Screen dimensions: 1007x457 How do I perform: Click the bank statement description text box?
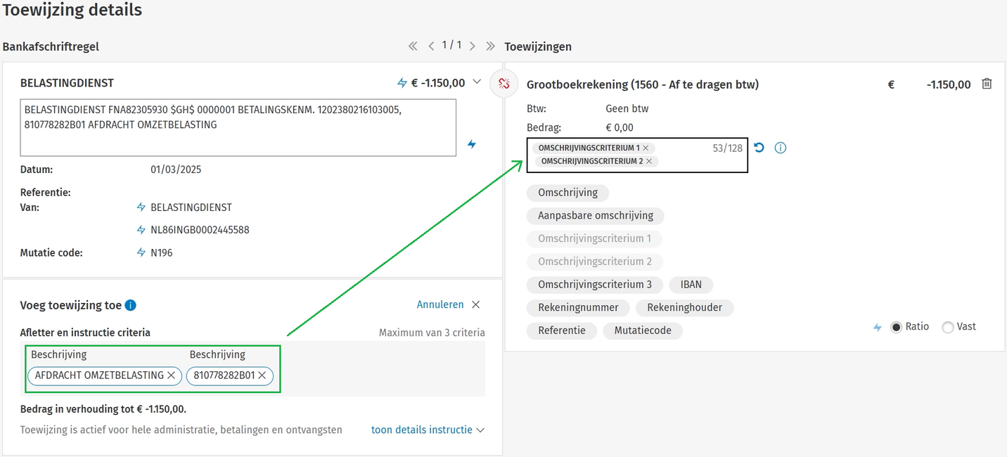point(238,127)
